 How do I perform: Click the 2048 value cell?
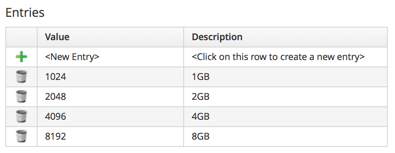(56, 97)
